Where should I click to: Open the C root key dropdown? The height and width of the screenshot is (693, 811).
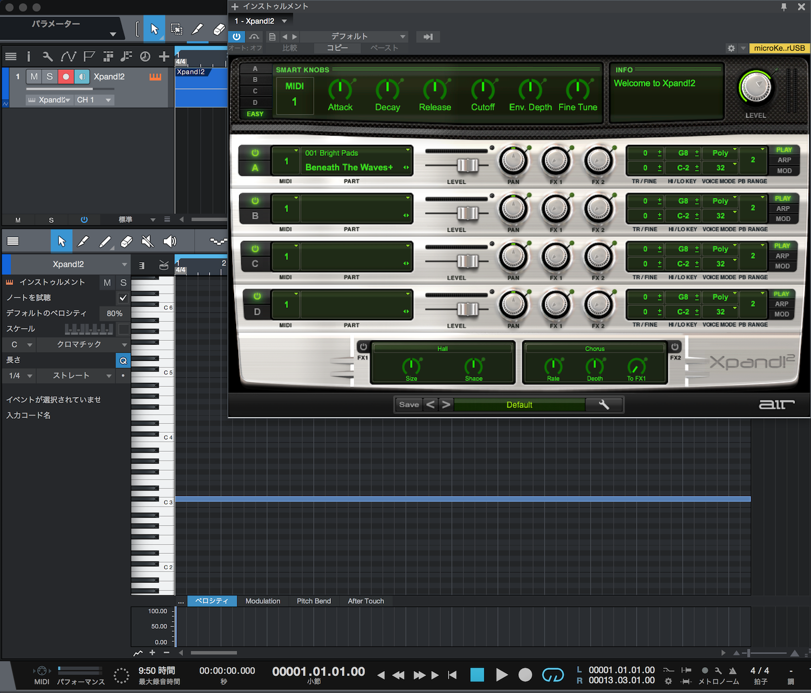click(x=20, y=344)
